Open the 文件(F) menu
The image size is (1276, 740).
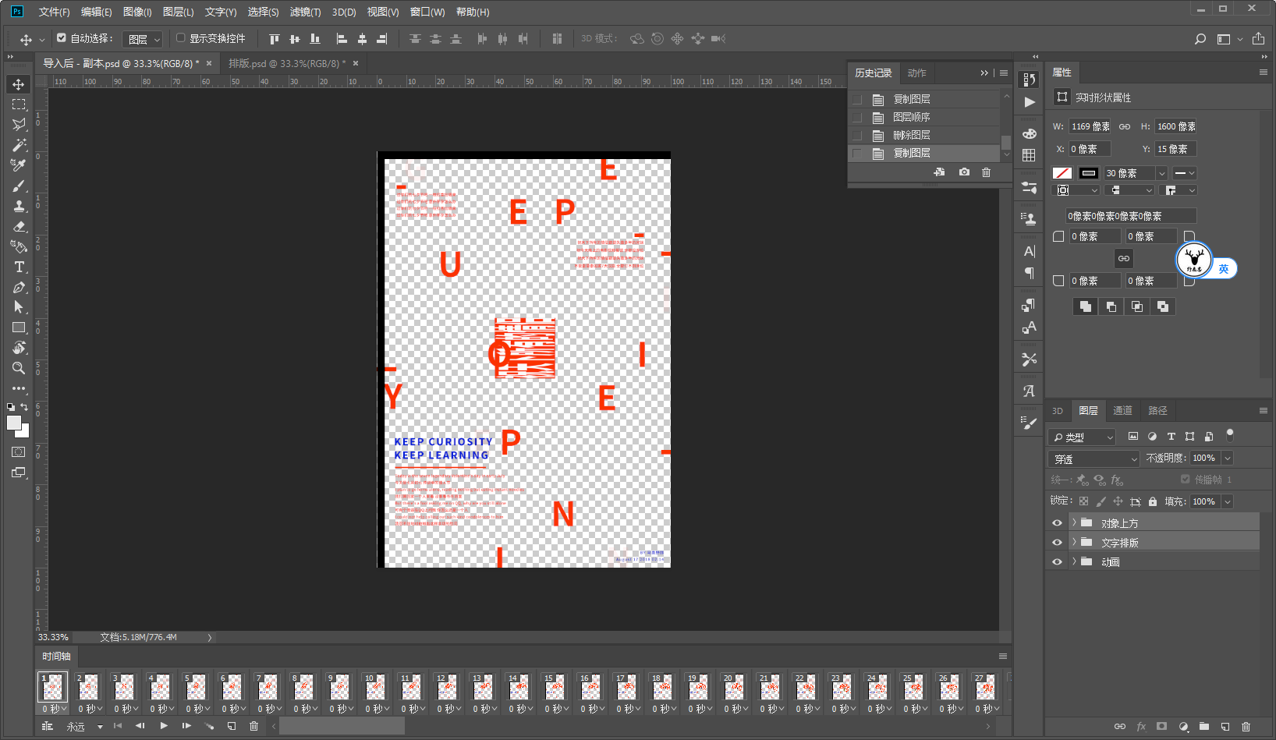point(54,12)
